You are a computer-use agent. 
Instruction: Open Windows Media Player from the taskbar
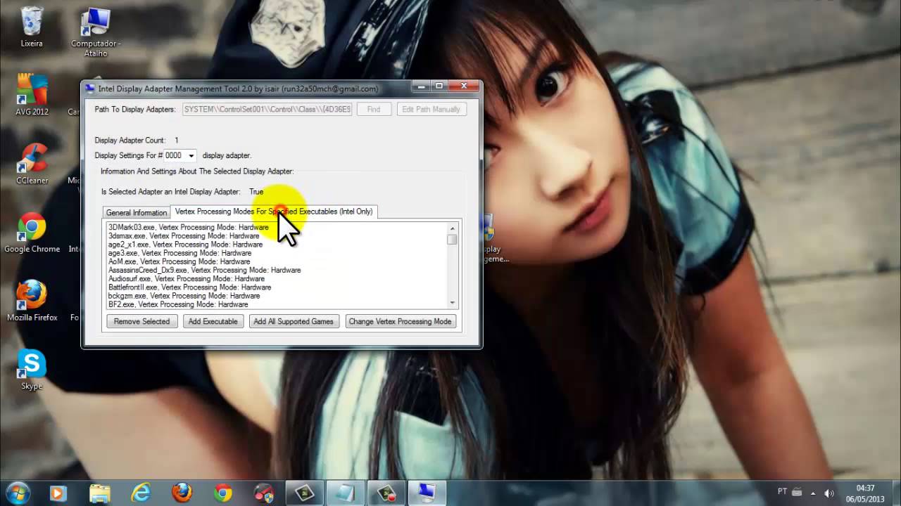coord(58,493)
